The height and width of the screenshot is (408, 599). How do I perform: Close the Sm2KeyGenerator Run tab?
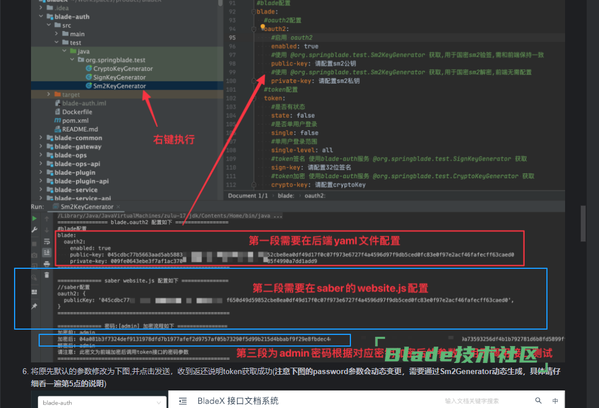118,206
